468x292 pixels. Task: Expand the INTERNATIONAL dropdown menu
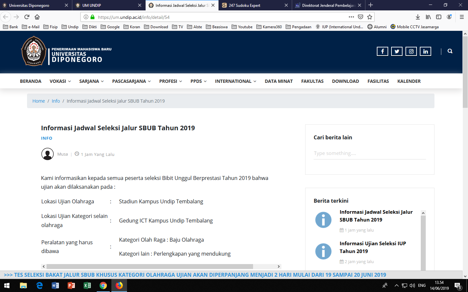(235, 81)
